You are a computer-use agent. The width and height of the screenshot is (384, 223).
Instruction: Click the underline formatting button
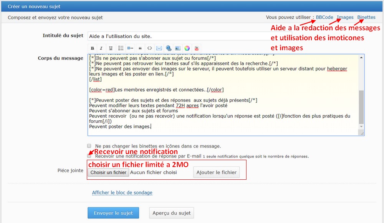(x=111, y=48)
